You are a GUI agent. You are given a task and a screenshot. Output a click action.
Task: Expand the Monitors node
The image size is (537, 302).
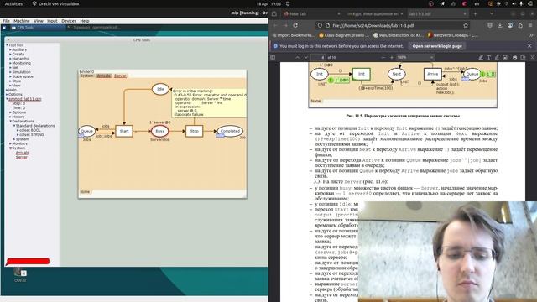[x=10, y=143]
